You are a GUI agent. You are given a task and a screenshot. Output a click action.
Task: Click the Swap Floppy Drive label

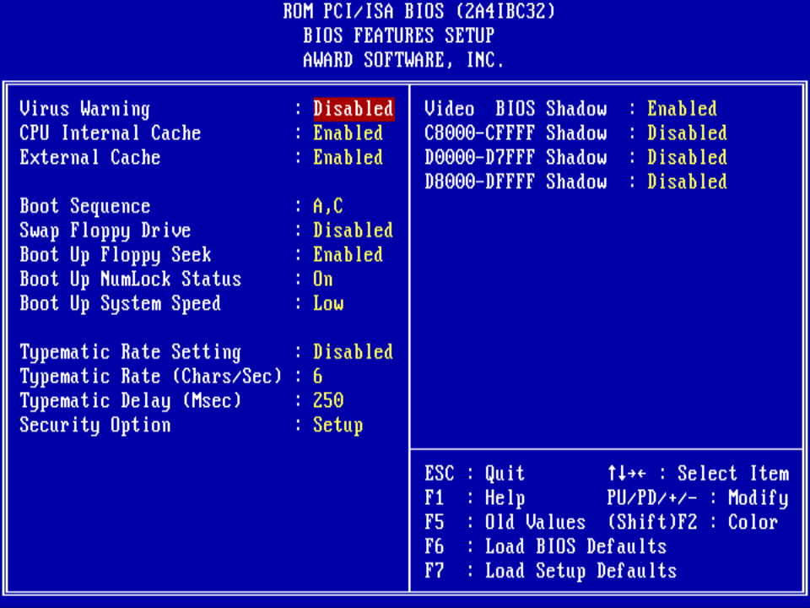tap(105, 231)
